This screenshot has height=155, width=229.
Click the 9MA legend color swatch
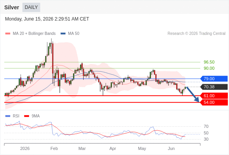point(26,116)
